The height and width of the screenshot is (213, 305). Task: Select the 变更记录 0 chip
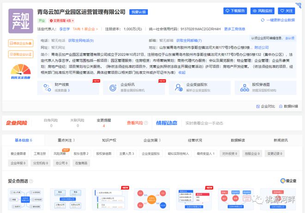(274, 154)
